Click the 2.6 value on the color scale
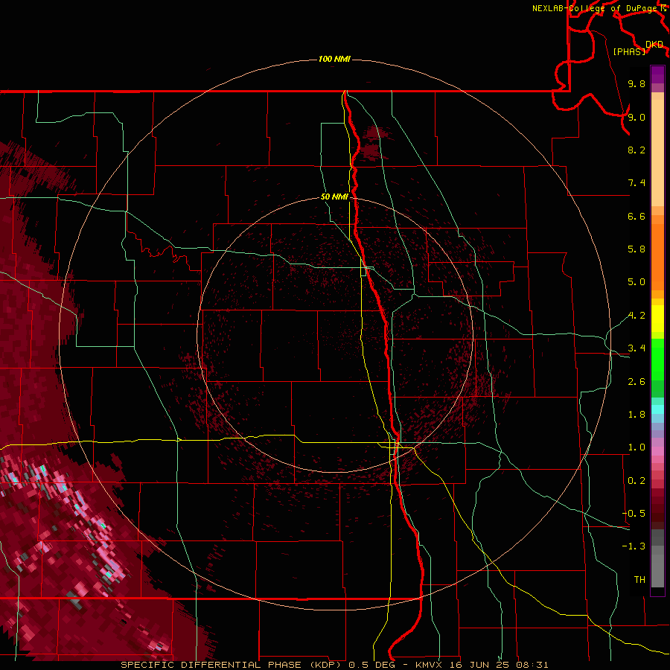This screenshot has width=670, height=670. point(636,382)
